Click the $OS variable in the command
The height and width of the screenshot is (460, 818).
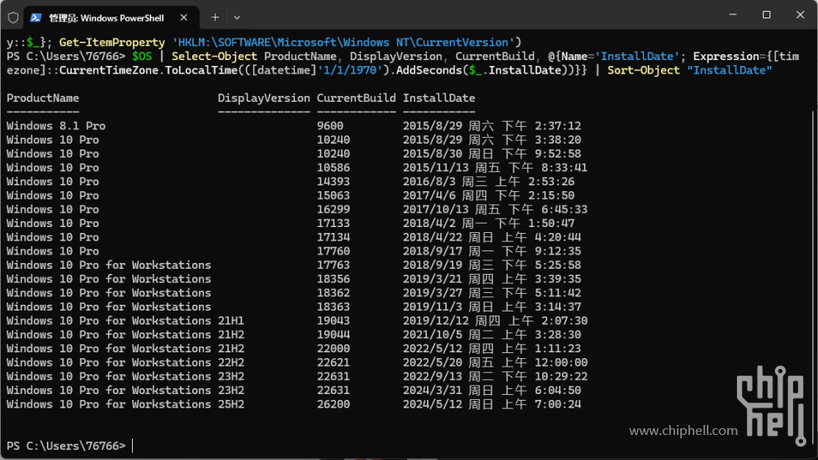point(142,56)
